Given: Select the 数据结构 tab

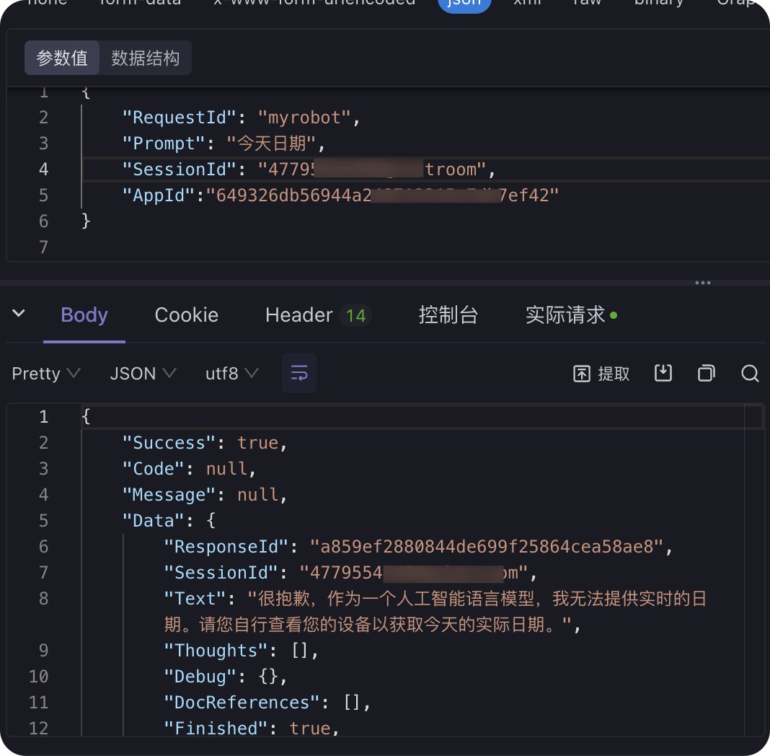Looking at the screenshot, I should coord(146,58).
